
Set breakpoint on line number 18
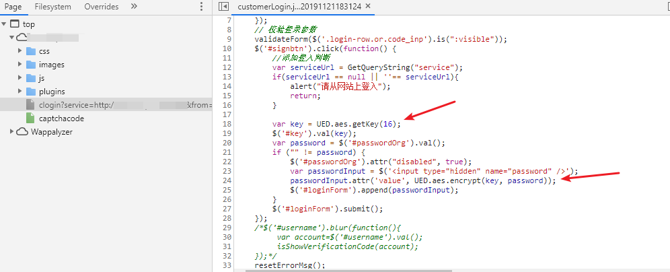[227, 124]
